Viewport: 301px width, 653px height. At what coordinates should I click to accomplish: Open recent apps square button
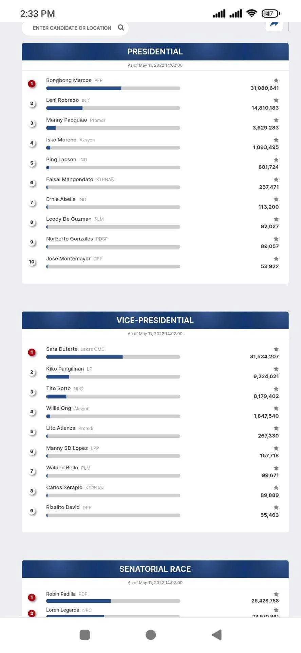[84, 635]
